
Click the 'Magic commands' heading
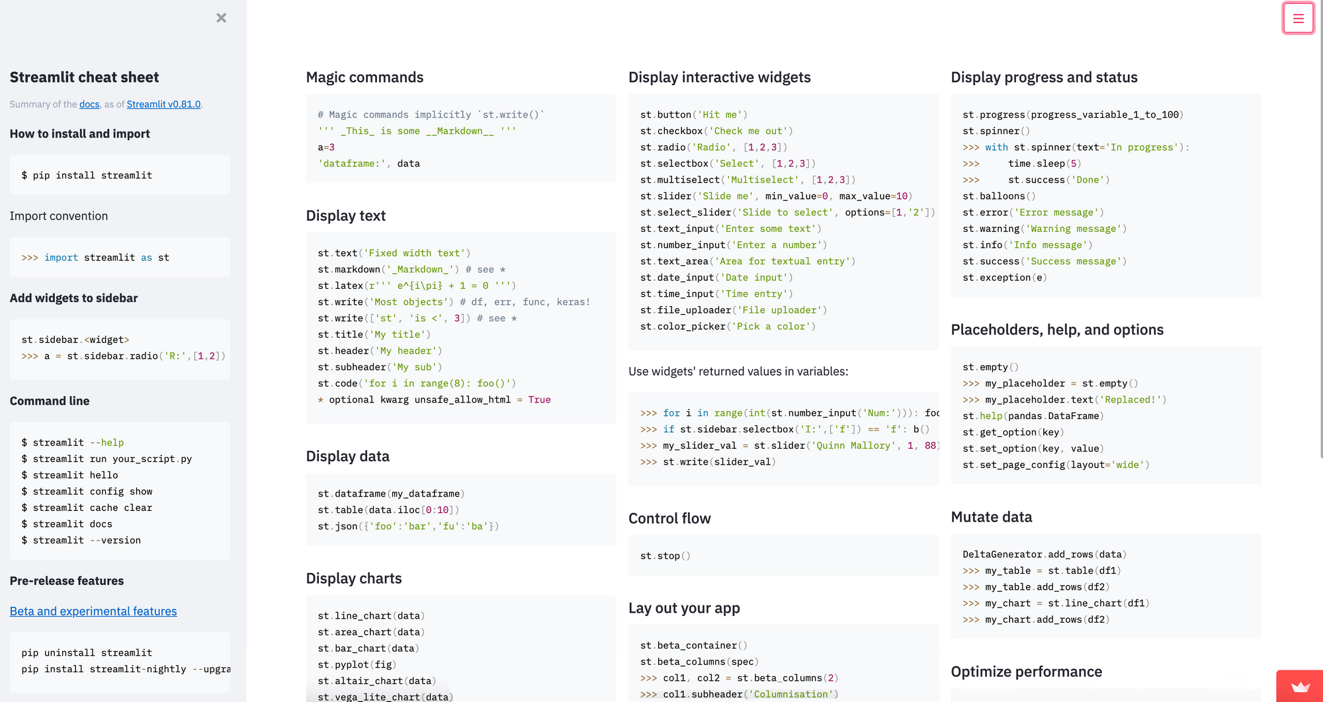[x=364, y=77]
